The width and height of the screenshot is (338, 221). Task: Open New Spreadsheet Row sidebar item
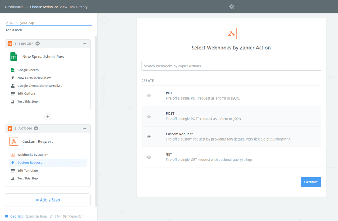[x=34, y=78]
